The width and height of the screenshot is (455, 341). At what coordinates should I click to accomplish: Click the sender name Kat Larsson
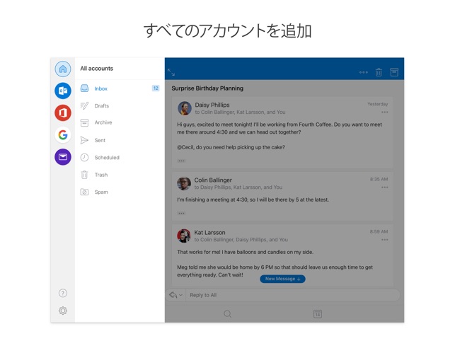[209, 233]
